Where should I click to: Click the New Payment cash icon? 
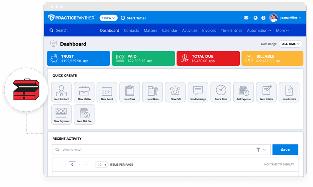(62, 114)
